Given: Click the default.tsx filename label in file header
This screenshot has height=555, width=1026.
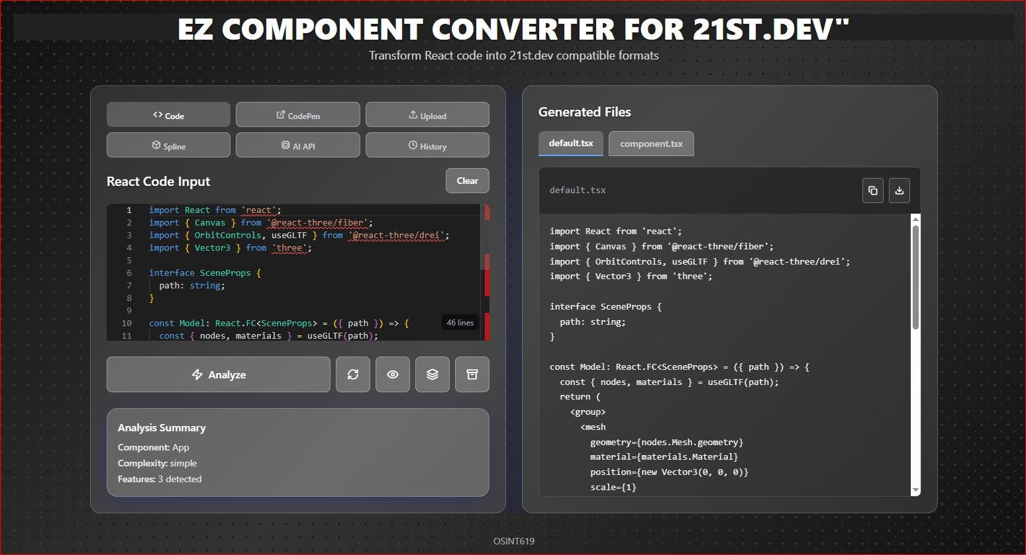Looking at the screenshot, I should coord(578,190).
